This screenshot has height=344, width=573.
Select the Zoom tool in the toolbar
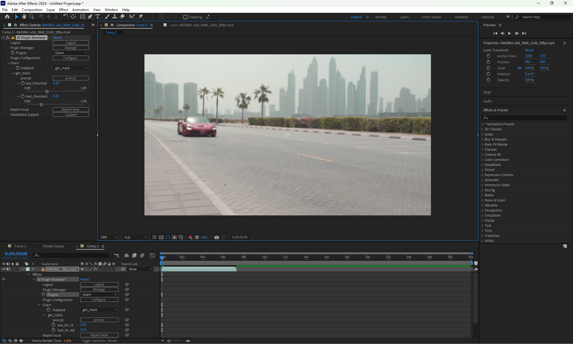point(32,17)
